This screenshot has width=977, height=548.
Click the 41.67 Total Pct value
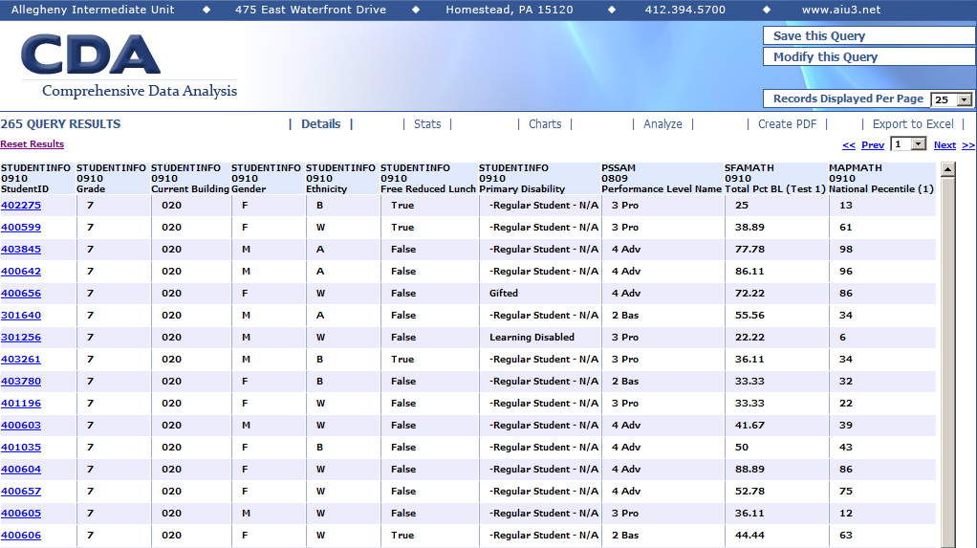(x=749, y=426)
